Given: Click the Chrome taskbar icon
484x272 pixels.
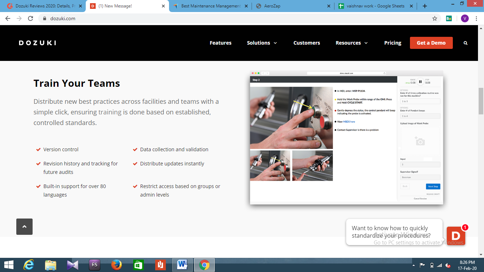Looking at the screenshot, I should tap(204, 265).
